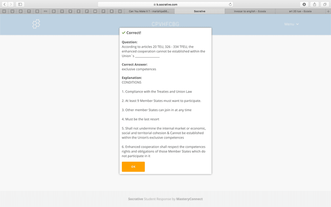Click the answer text 'exclusive competences'
The image size is (331, 207).
pyautogui.click(x=139, y=69)
